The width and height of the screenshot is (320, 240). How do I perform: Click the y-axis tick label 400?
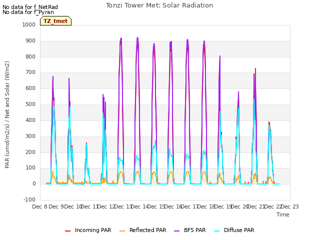[30, 120]
